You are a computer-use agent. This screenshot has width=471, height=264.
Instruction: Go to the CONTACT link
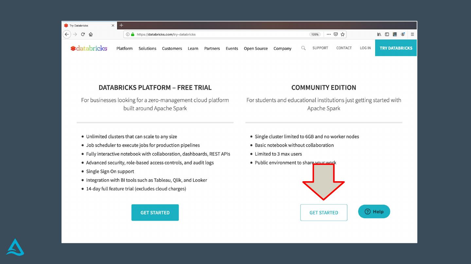[344, 48]
